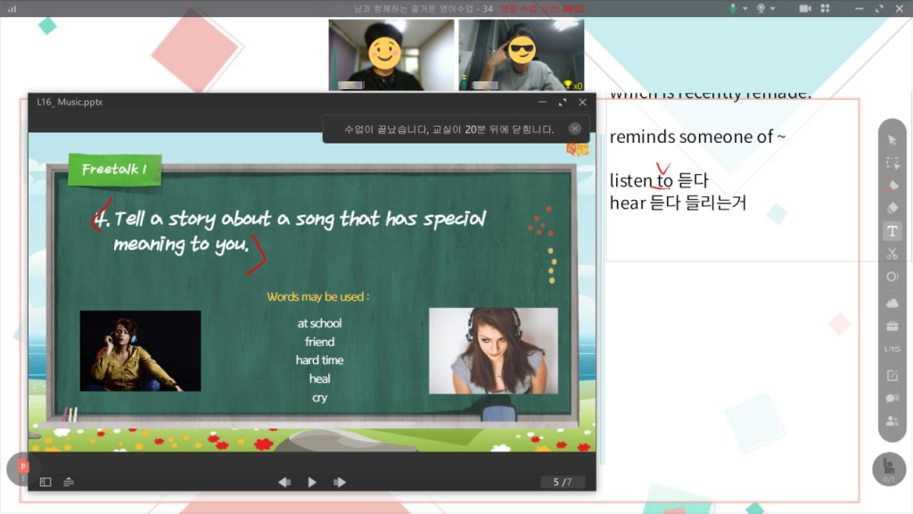The width and height of the screenshot is (913, 514).
Task: Click the 5 / 7 page indicator
Action: (x=563, y=482)
